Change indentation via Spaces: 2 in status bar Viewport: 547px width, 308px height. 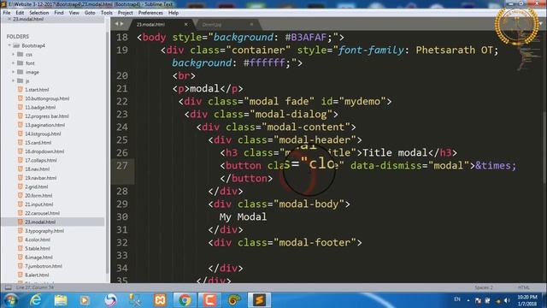(x=484, y=287)
